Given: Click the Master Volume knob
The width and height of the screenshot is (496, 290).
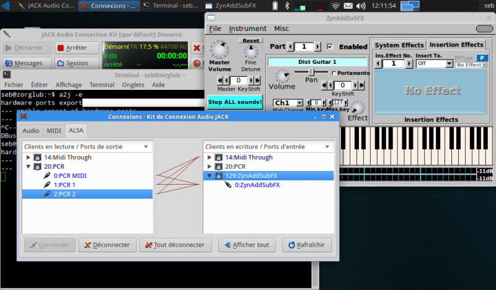Looking at the screenshot, I should point(219,49).
